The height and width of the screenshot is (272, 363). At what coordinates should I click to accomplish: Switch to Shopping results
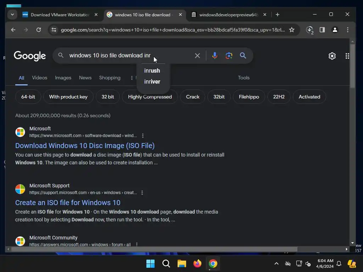pos(110,78)
